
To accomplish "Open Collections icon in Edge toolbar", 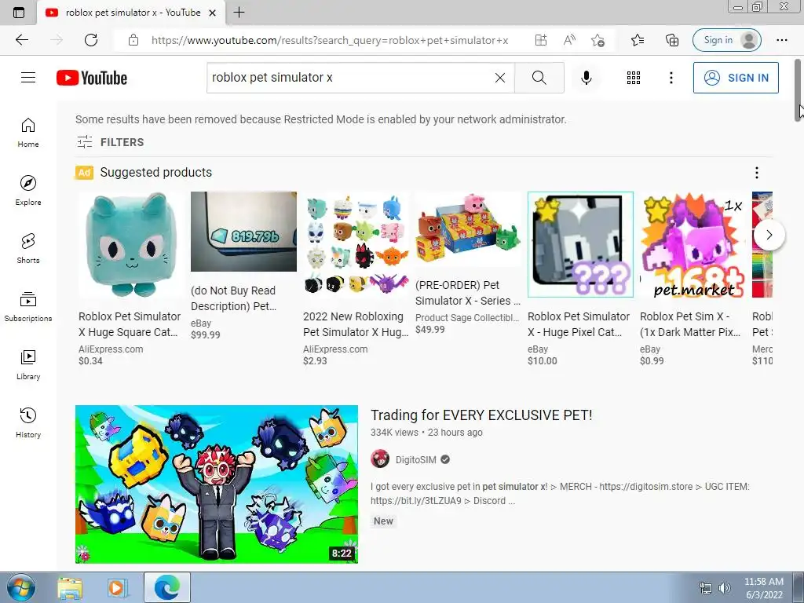I will 672,40.
